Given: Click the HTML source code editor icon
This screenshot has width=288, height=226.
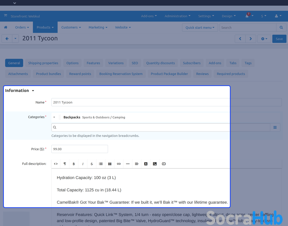Looking at the screenshot, I should 56,164.
